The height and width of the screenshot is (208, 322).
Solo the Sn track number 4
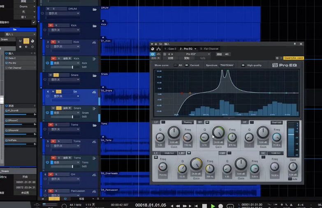58,91
